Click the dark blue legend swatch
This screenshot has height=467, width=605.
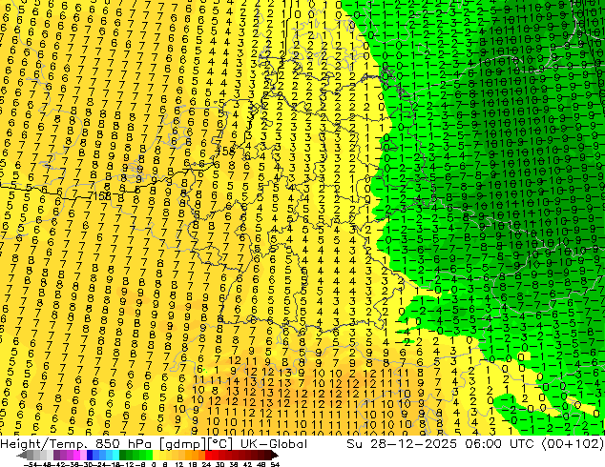(x=90, y=455)
